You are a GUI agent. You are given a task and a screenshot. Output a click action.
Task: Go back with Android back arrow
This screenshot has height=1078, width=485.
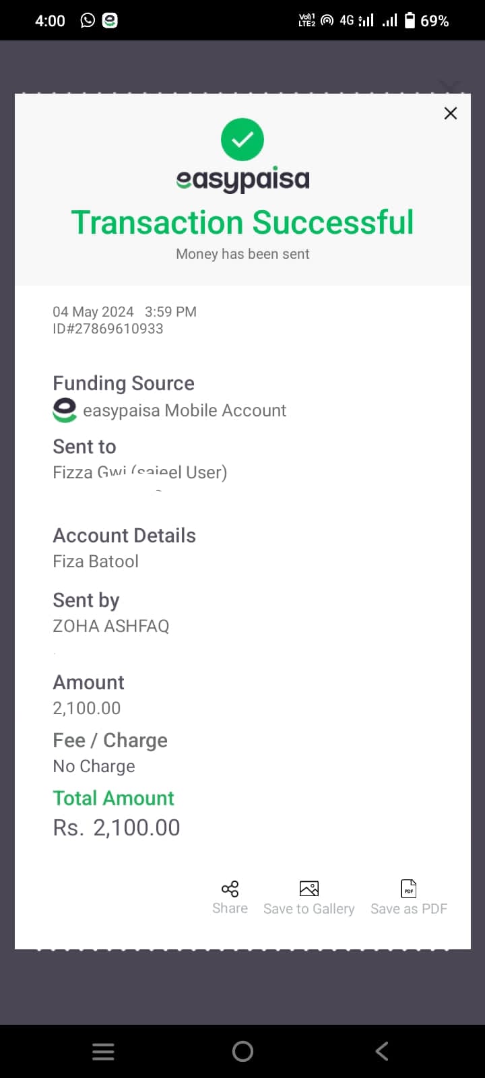[382, 1052]
